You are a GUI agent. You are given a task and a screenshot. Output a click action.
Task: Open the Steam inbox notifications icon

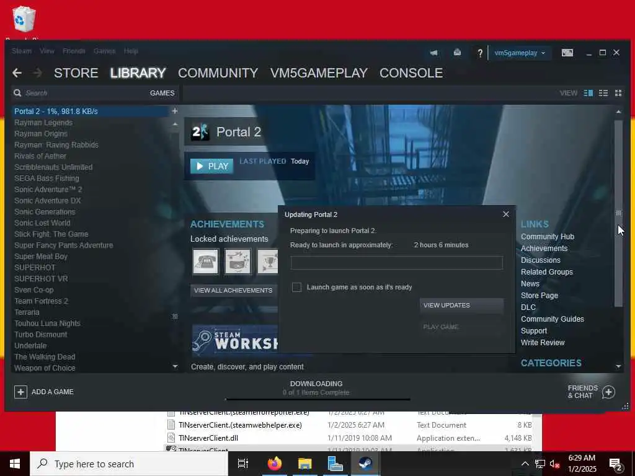[x=457, y=53]
